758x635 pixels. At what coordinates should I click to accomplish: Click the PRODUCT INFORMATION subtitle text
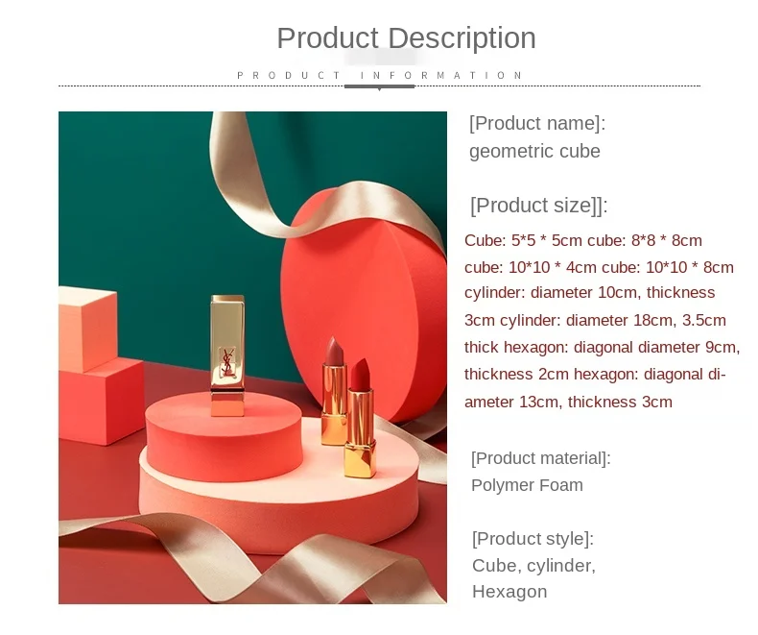point(380,76)
